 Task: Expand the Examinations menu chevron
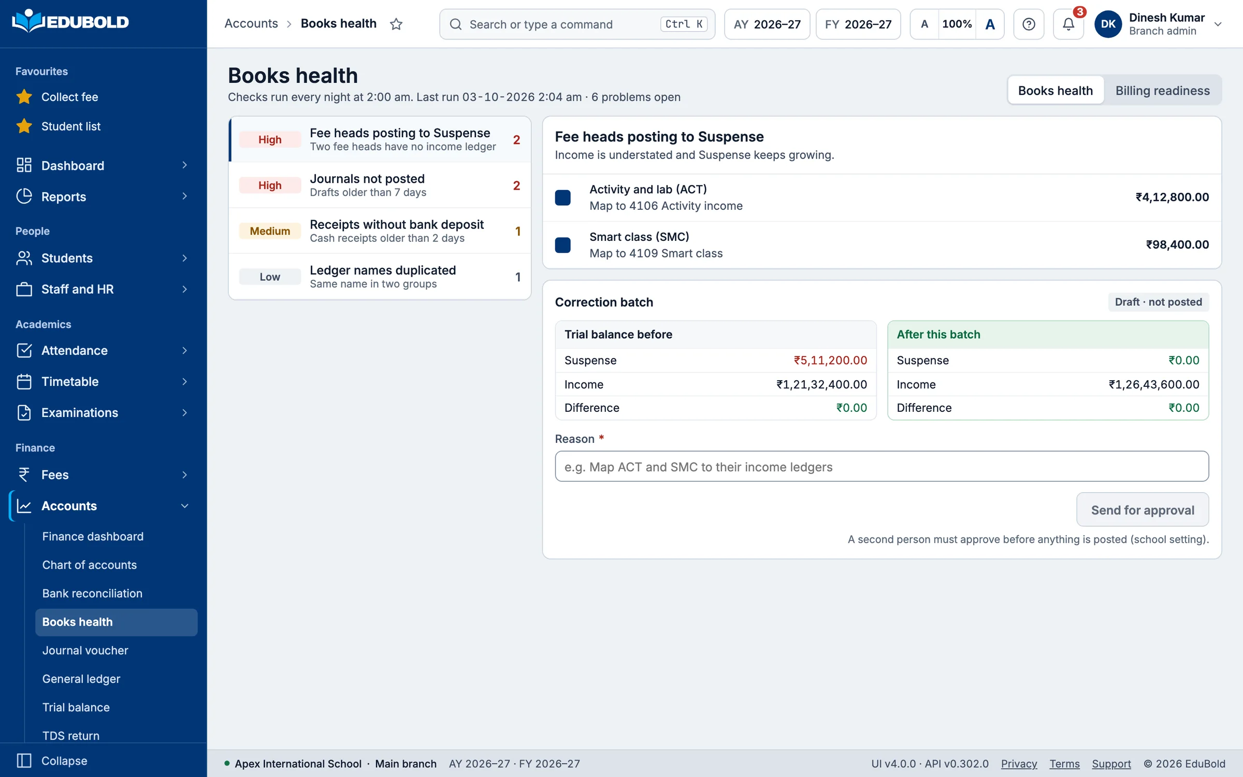coord(184,413)
